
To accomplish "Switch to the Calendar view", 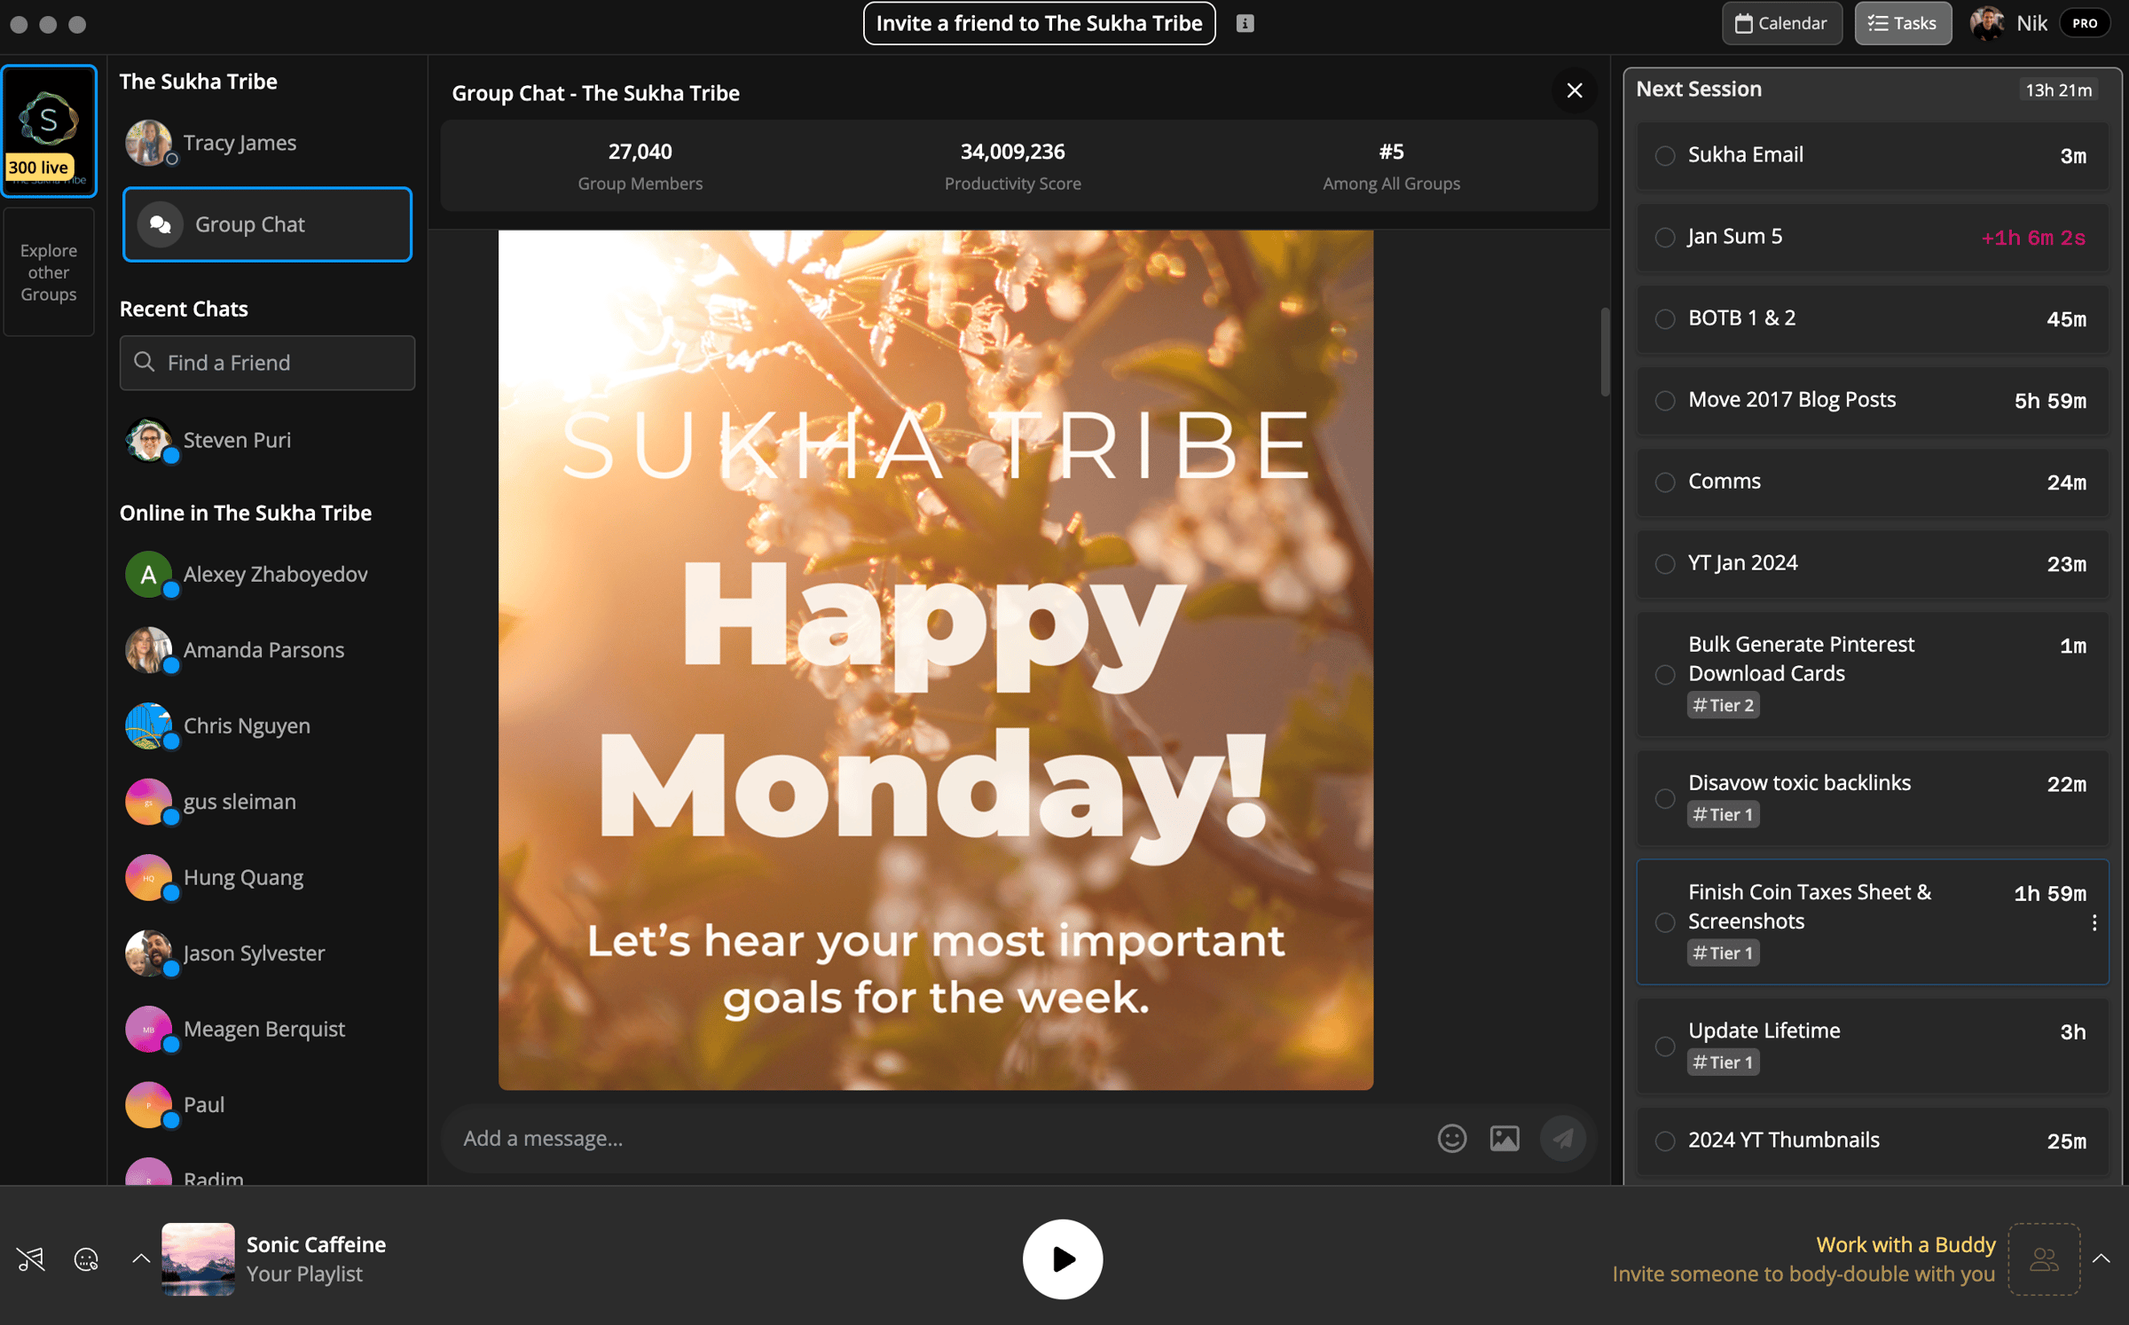I will 1781,24.
